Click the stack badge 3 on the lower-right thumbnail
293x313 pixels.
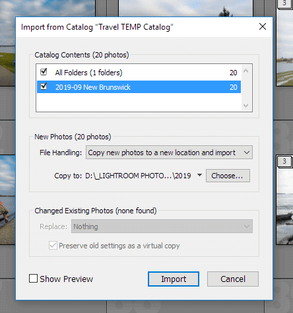click(x=284, y=161)
